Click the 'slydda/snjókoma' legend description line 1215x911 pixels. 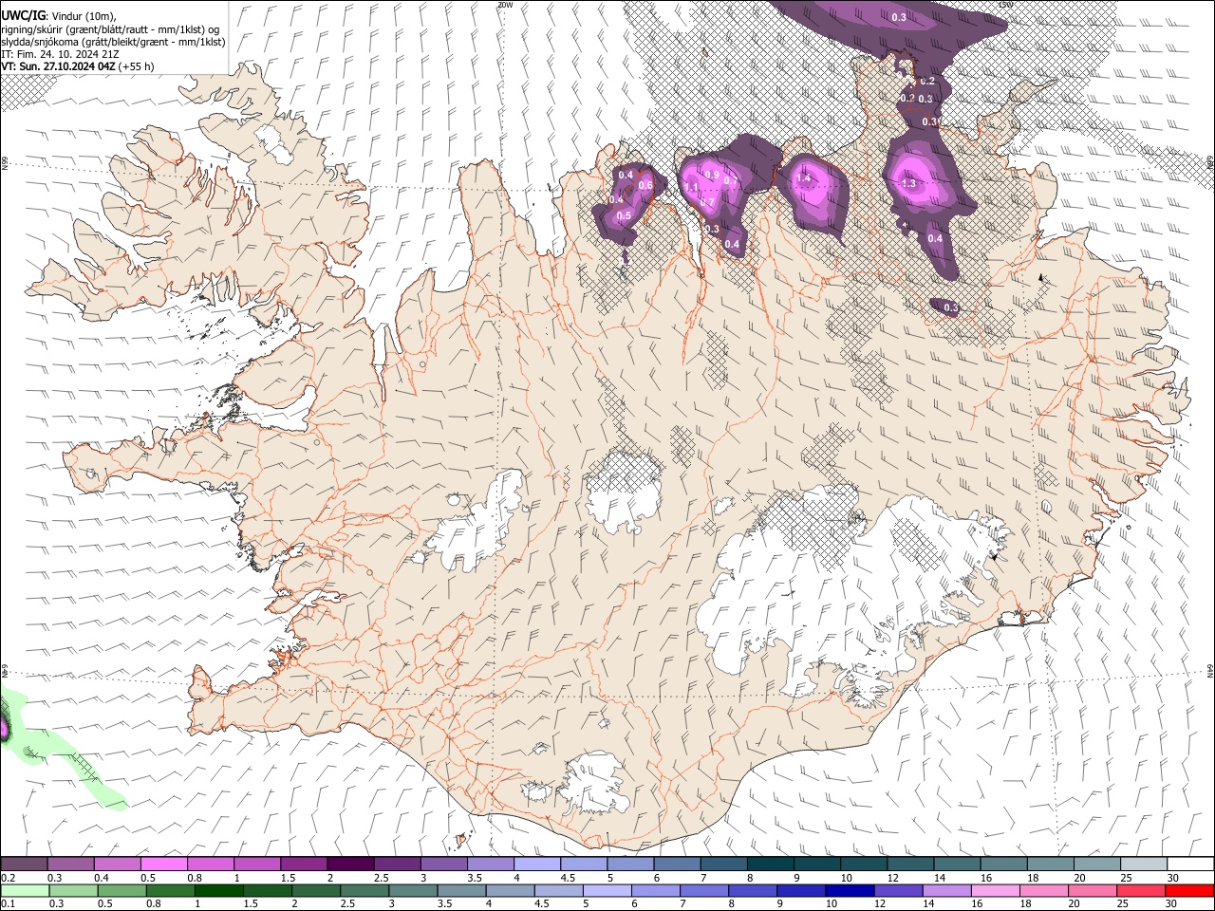(x=113, y=41)
